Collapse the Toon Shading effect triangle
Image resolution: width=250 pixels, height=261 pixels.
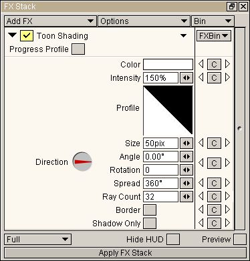point(12,35)
